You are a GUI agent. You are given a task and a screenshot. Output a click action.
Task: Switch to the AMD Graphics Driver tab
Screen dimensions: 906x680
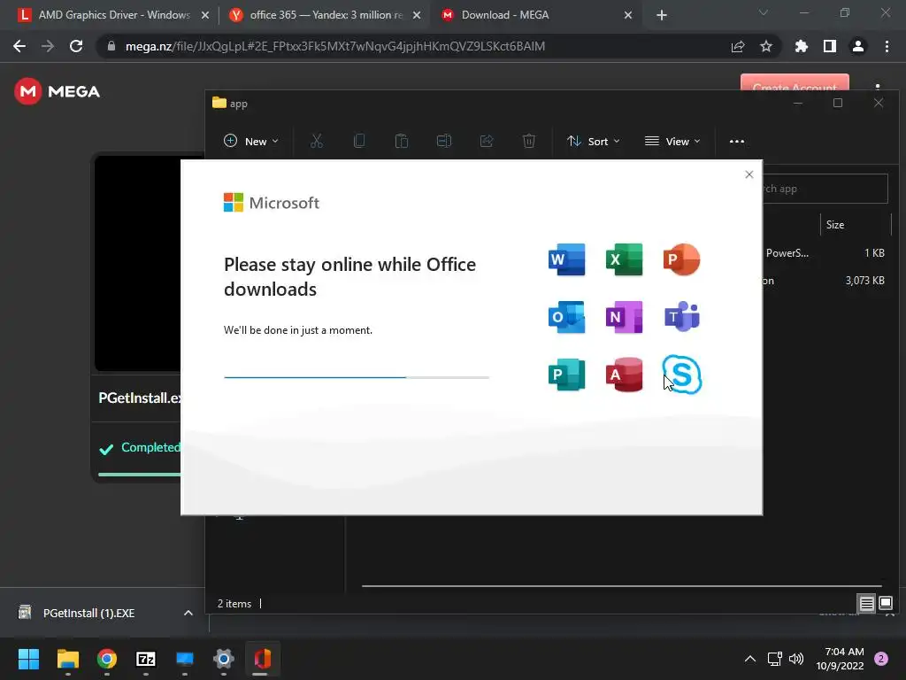tap(114, 15)
